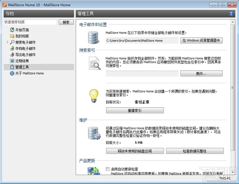This screenshot has height=184, width=239.
Task: Click the scrollbar down arrow
Action: click(233, 172)
